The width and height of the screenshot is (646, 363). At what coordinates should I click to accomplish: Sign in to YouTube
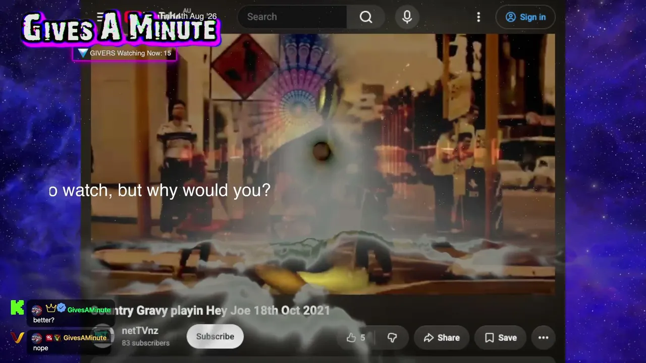click(x=525, y=17)
